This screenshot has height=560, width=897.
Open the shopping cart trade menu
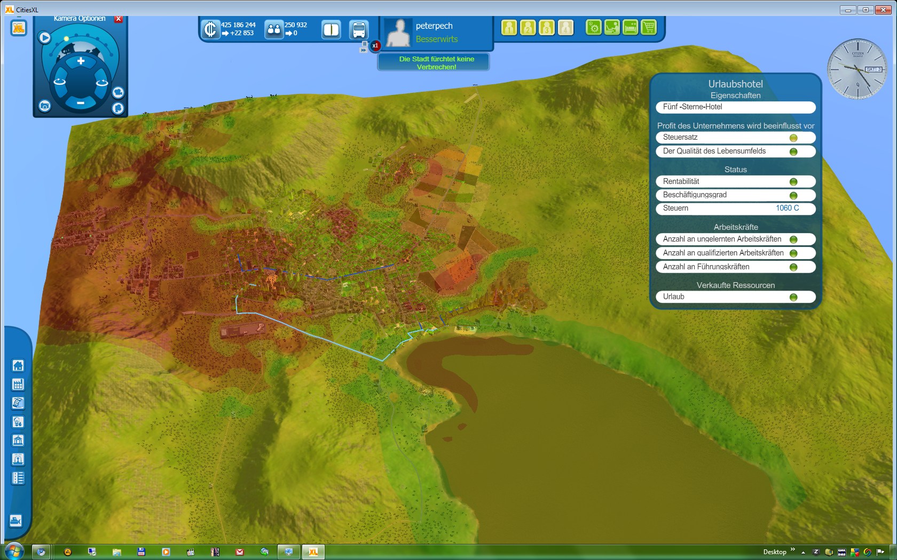click(x=649, y=28)
